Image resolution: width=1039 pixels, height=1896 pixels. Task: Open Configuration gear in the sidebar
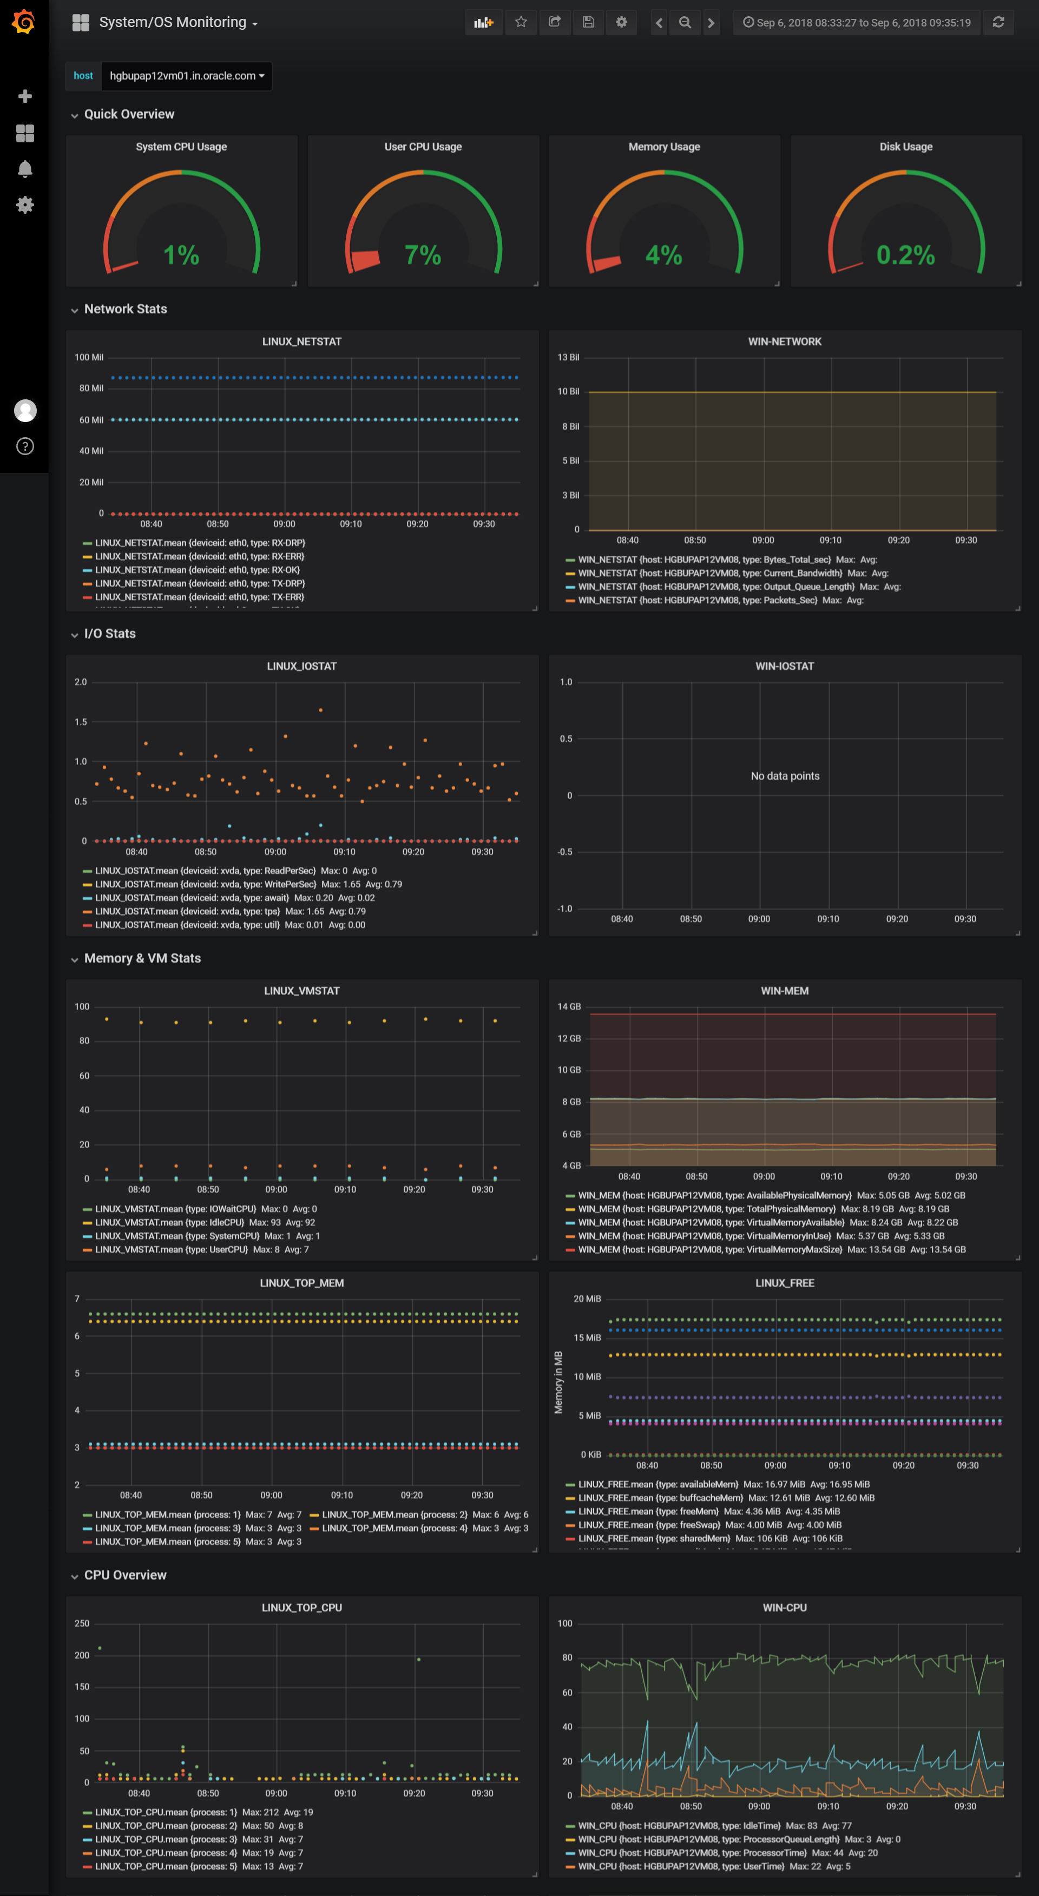25,205
